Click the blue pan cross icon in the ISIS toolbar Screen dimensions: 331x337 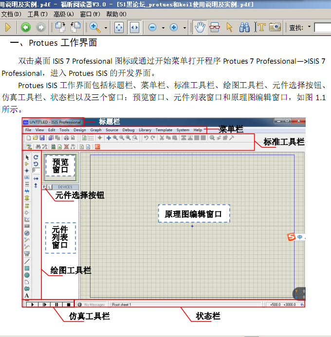tap(109, 138)
